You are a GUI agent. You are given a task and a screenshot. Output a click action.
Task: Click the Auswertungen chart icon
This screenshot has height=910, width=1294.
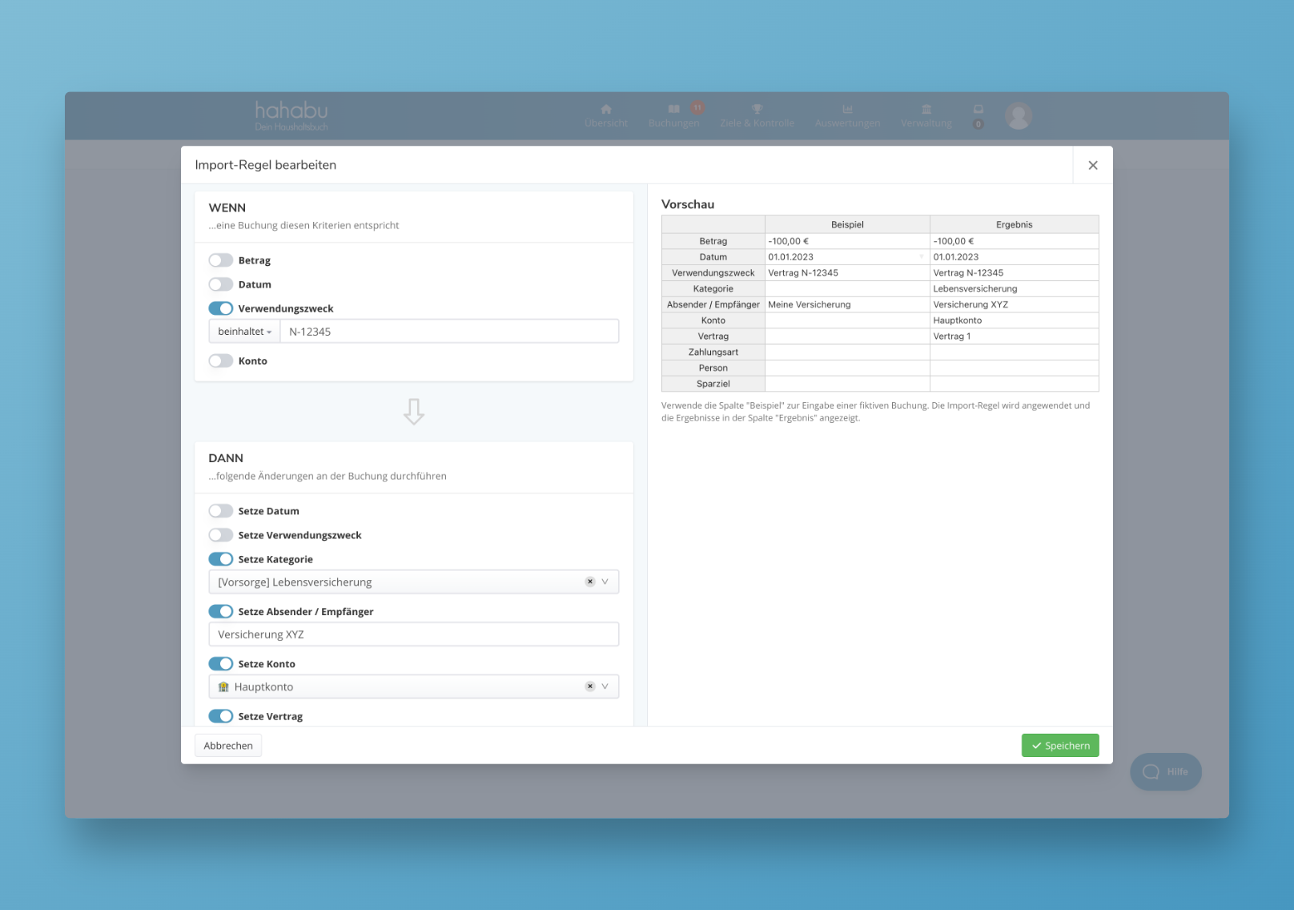[847, 110]
